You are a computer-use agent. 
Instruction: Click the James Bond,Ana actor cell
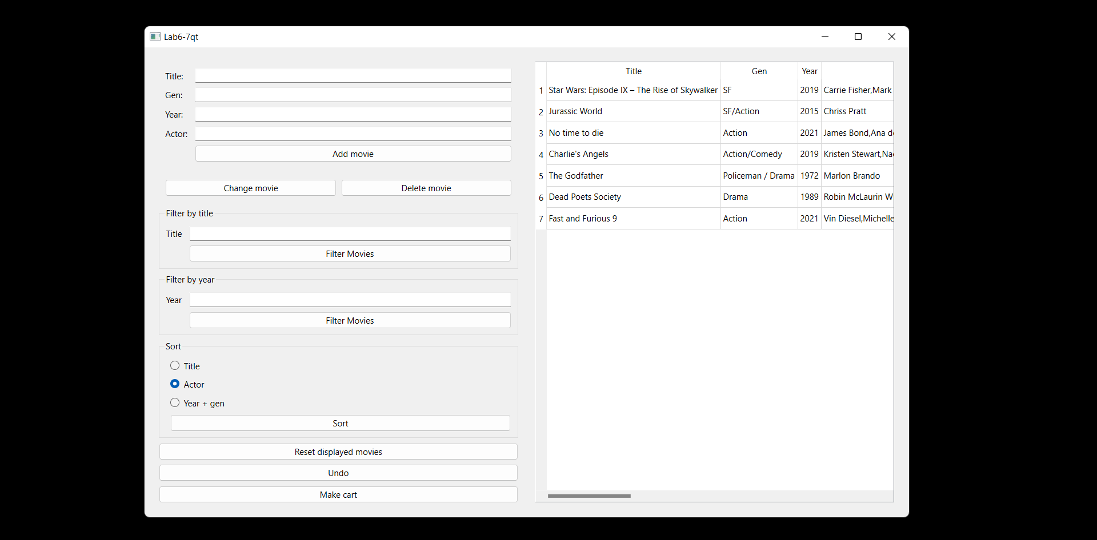pos(858,133)
